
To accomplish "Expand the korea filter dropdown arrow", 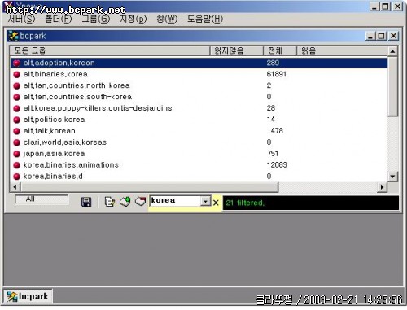I will coord(206,201).
